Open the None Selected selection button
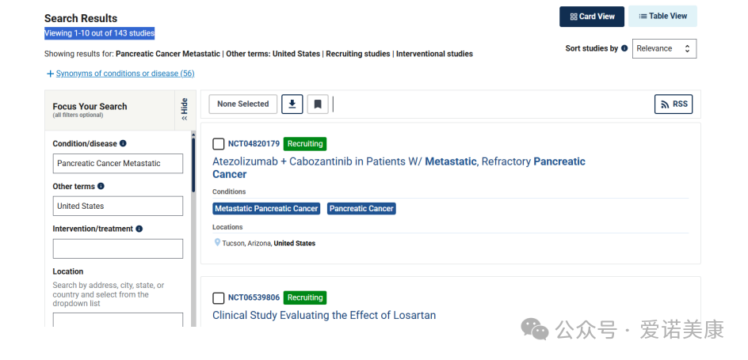 242,104
